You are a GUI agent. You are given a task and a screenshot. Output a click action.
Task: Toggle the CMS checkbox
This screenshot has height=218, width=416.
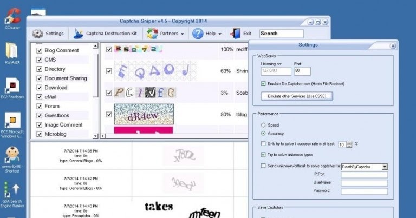click(x=39, y=60)
